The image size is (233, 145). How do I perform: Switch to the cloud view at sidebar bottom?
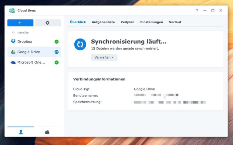(x=47, y=132)
